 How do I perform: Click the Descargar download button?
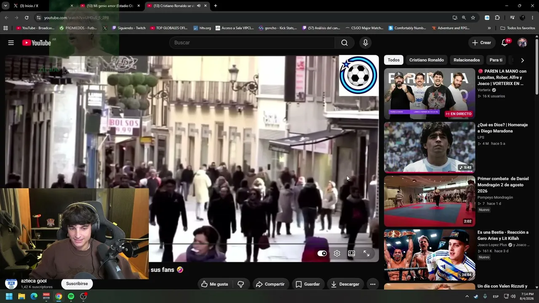(345, 284)
